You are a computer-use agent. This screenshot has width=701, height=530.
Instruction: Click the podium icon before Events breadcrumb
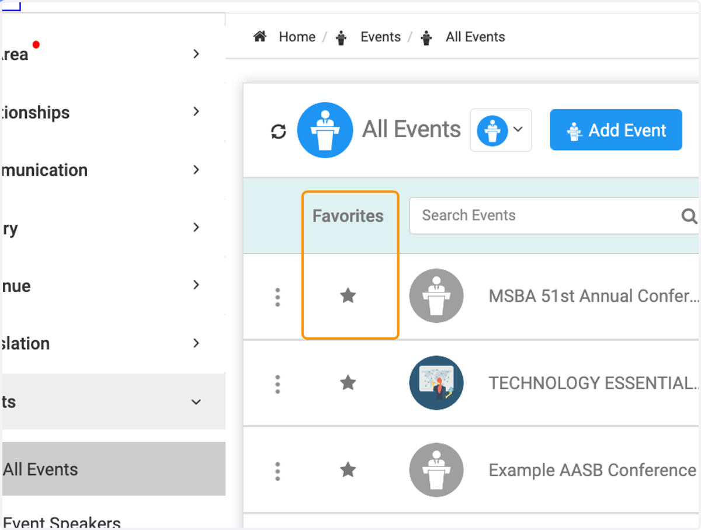pos(342,38)
